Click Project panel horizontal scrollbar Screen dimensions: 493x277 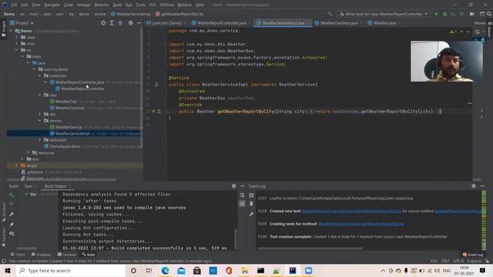pos(62,179)
